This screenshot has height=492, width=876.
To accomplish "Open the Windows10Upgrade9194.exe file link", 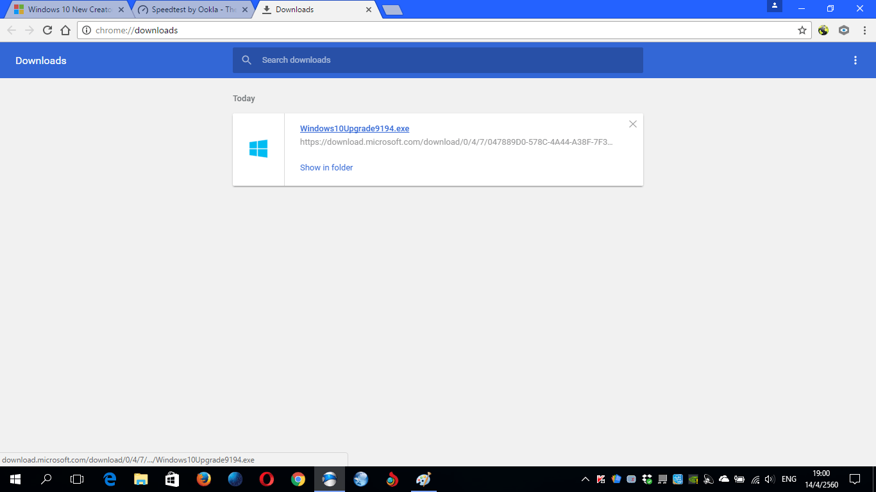I will pos(355,129).
